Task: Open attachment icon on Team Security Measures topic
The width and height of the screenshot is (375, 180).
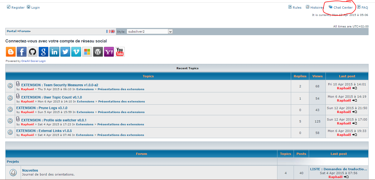Action: click(x=18, y=83)
